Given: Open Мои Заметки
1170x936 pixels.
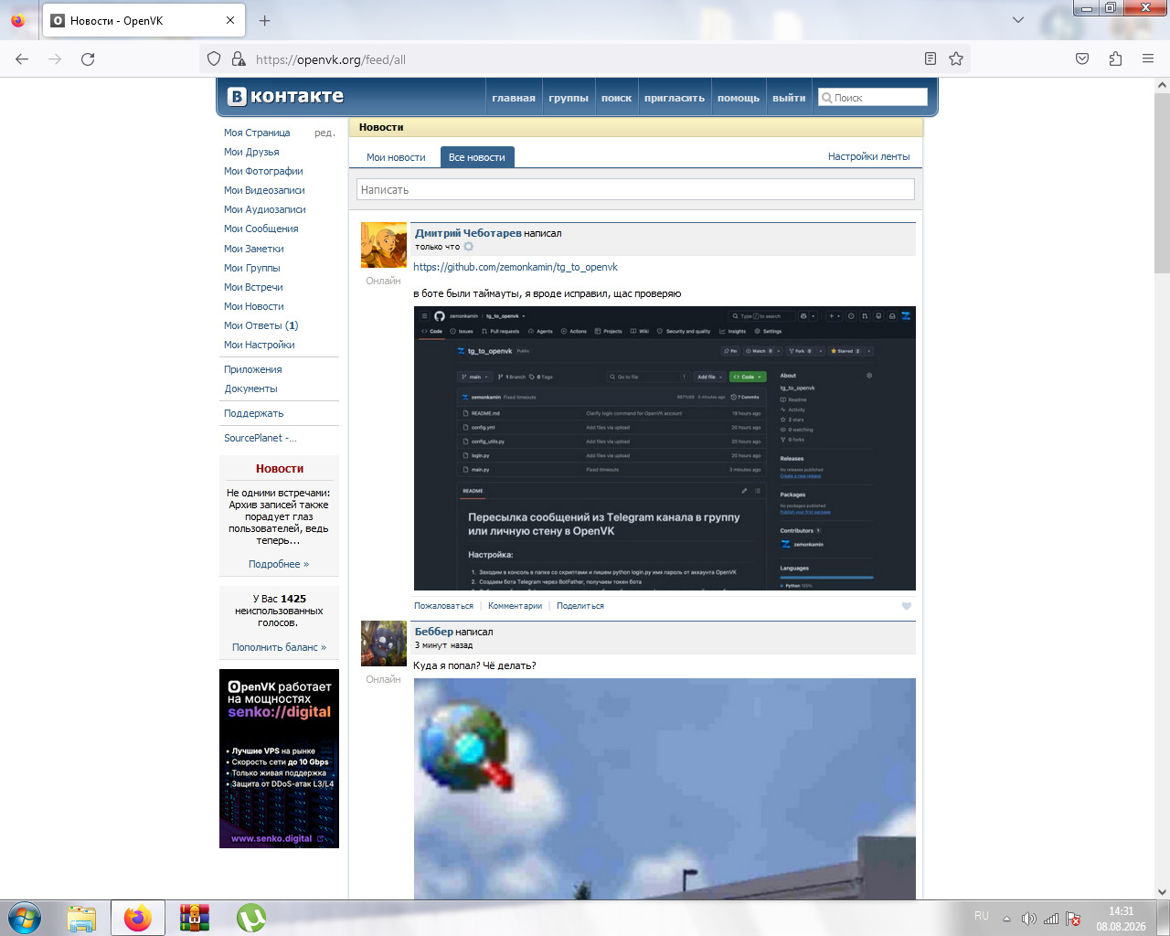Looking at the screenshot, I should [254, 249].
